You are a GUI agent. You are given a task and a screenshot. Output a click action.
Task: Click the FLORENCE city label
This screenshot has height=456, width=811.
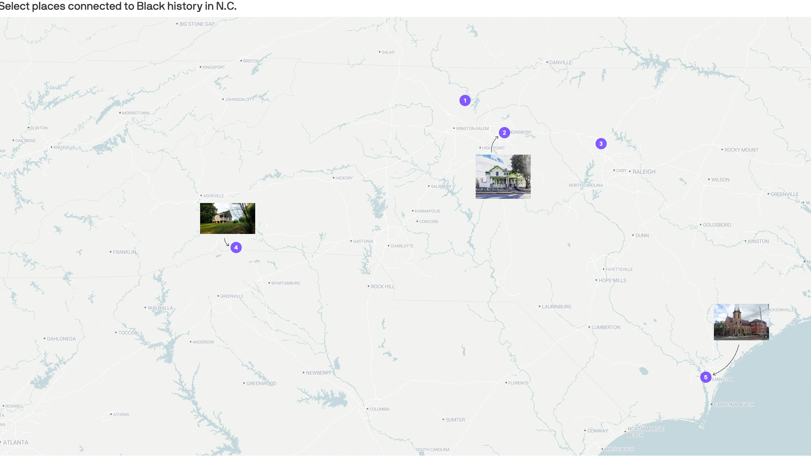[x=518, y=383]
